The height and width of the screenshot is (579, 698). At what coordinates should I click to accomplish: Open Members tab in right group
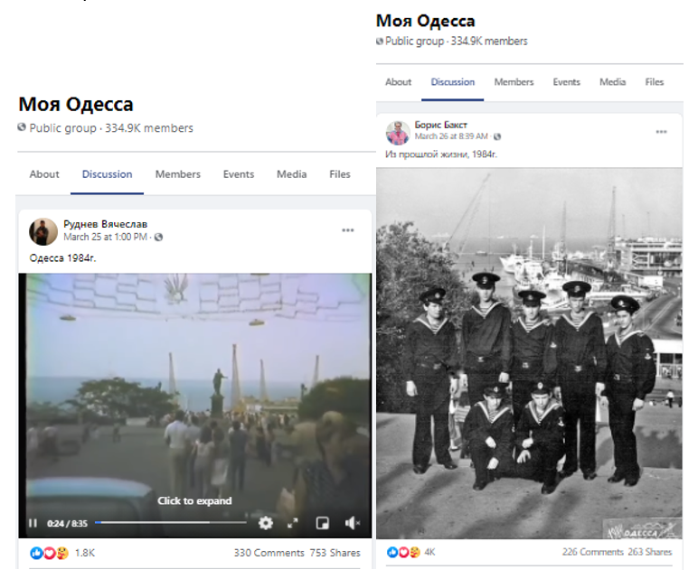pyautogui.click(x=514, y=82)
